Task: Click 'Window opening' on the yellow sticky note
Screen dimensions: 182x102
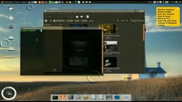Action: pyautogui.click(x=166, y=10)
